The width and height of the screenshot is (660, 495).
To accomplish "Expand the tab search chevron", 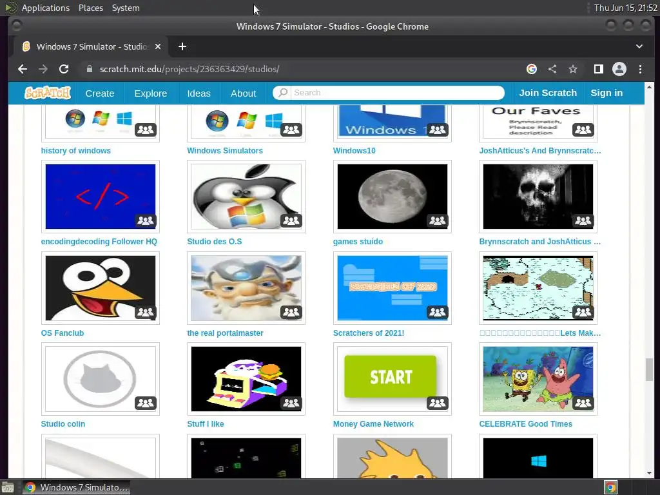I will tap(639, 46).
